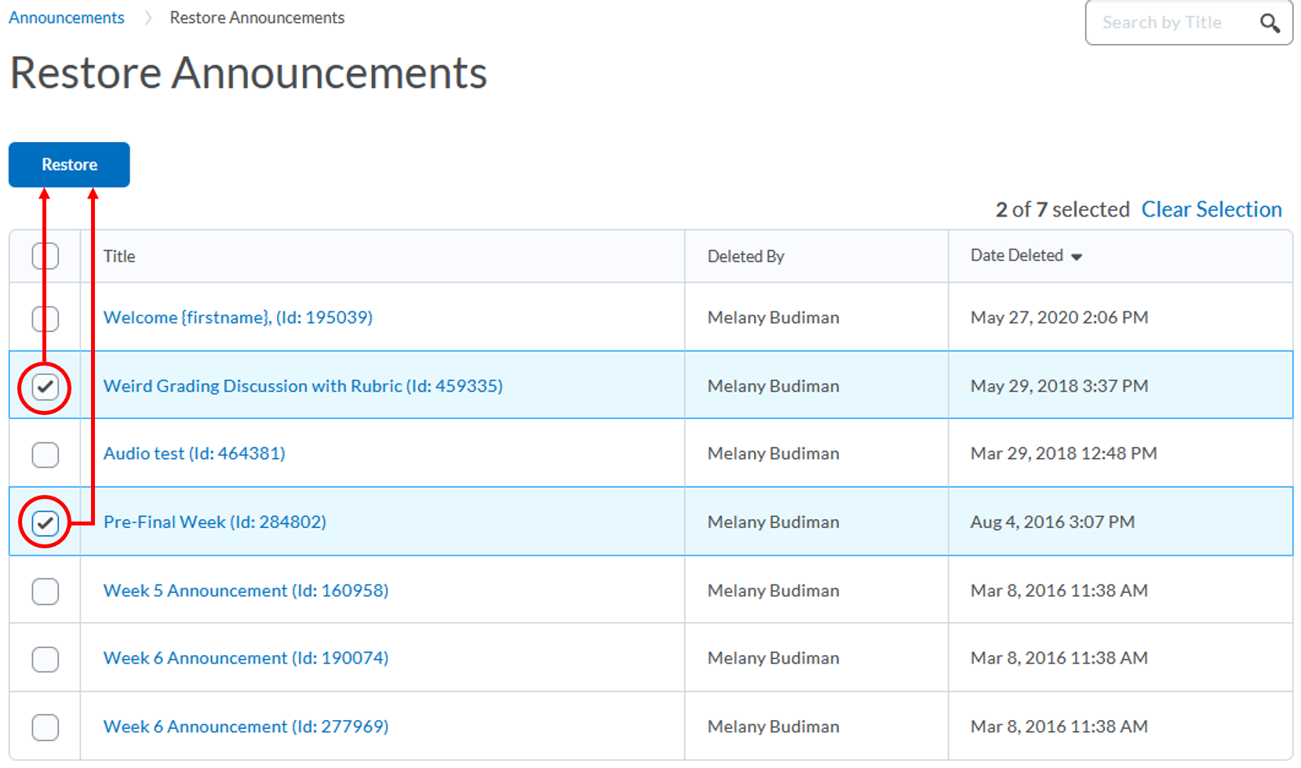
Task: Click the Clear Selection link
Action: (x=1212, y=209)
